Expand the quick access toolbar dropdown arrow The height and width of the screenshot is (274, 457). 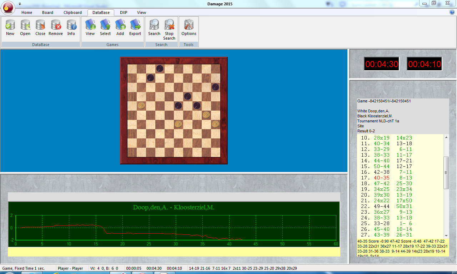pyautogui.click(x=20, y=4)
